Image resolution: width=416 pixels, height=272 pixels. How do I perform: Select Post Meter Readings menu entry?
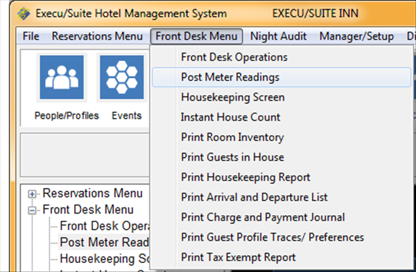[x=281, y=77]
